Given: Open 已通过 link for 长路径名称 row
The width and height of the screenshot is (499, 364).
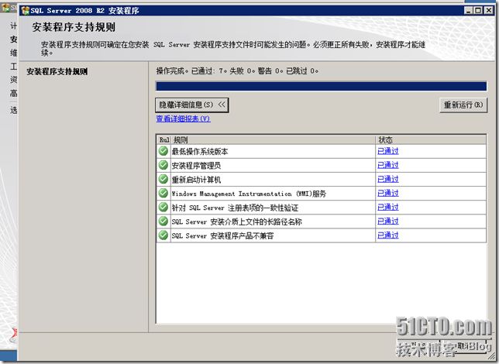Looking at the screenshot, I should pos(387,221).
